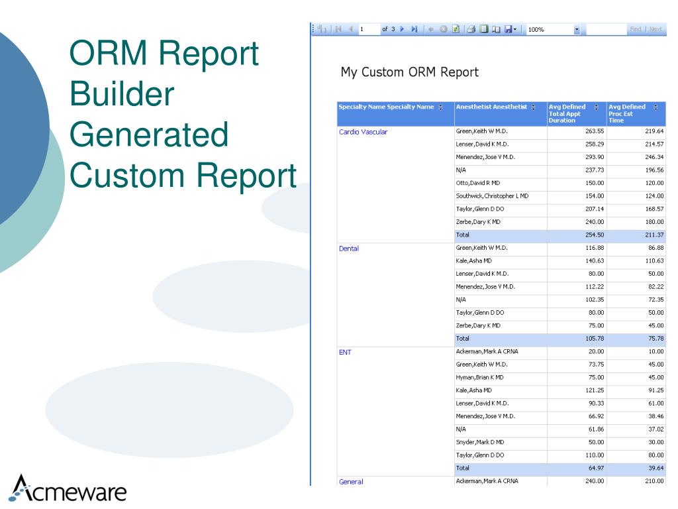
Task: Toggle the document map icon in toolbar
Action: [x=322, y=29]
